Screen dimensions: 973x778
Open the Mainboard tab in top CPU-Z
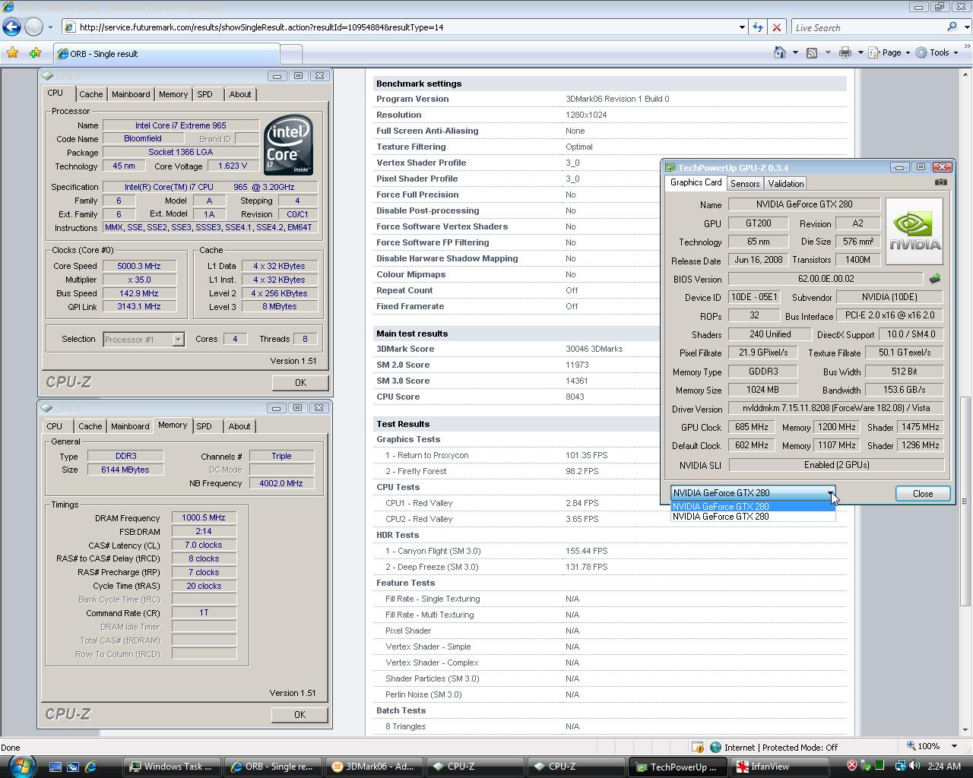[131, 94]
